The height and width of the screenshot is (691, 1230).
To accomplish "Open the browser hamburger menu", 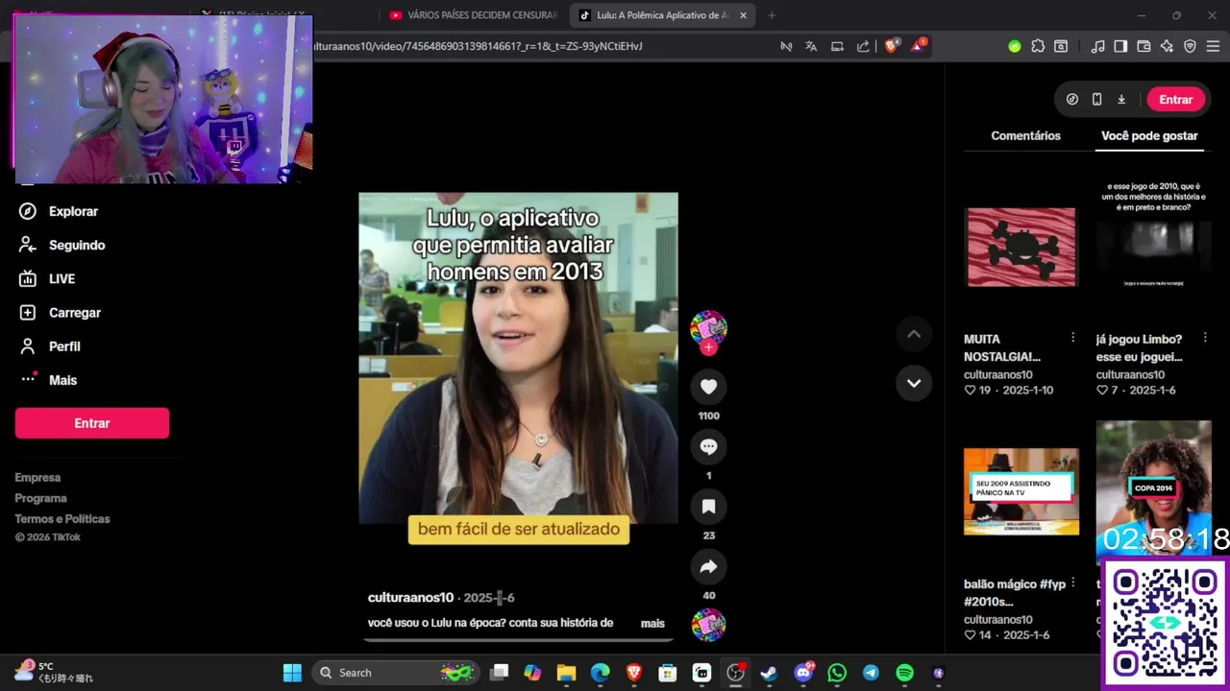I will coord(1213,46).
